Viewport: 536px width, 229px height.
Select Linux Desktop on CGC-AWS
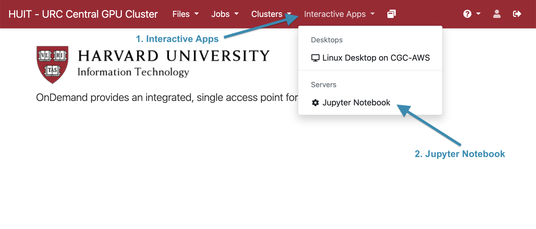tap(376, 58)
